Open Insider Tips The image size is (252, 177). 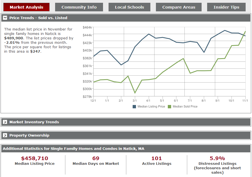click(226, 7)
